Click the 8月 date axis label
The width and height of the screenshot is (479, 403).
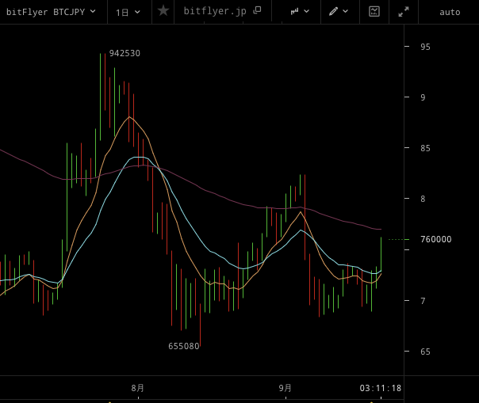[x=137, y=388]
